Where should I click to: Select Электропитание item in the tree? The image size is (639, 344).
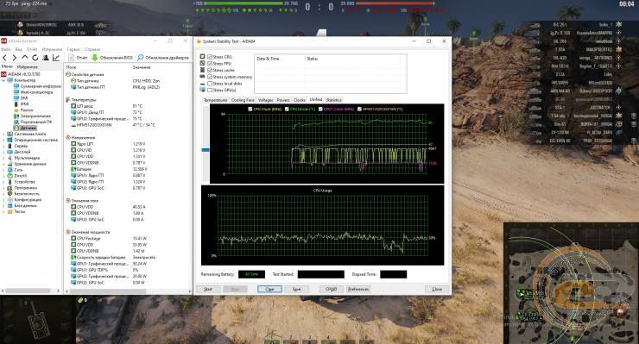(32, 116)
